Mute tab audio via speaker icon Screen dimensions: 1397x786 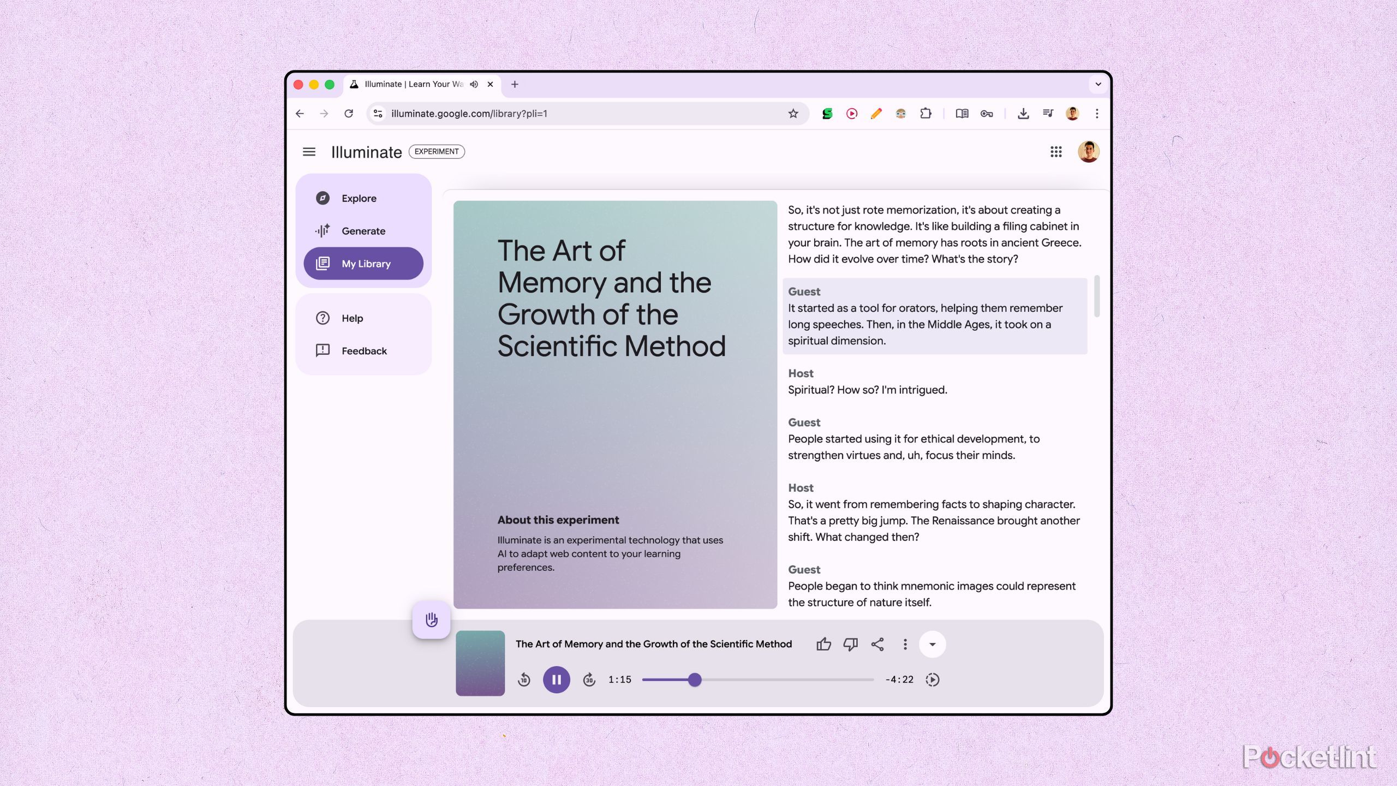474,85
